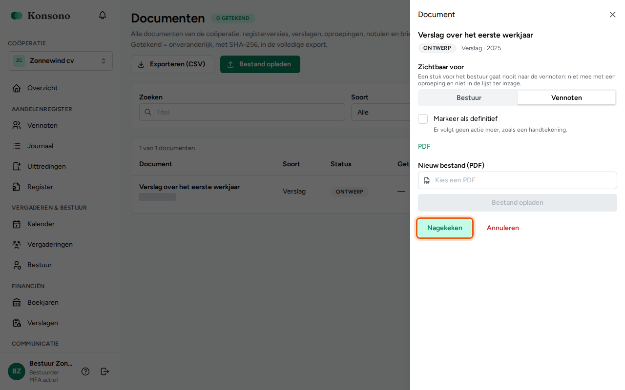Click the Kies een PDF file field
The height and width of the screenshot is (390, 625).
tap(518, 180)
